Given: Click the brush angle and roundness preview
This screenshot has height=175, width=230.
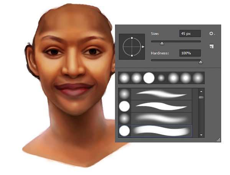Looking at the screenshot, I should 132,47.
